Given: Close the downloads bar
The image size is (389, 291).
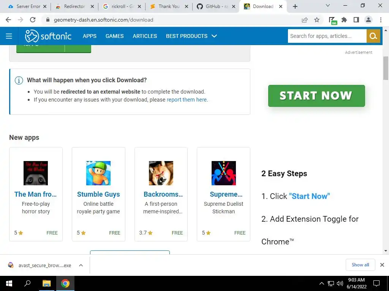Looking at the screenshot, I should click(382, 265).
